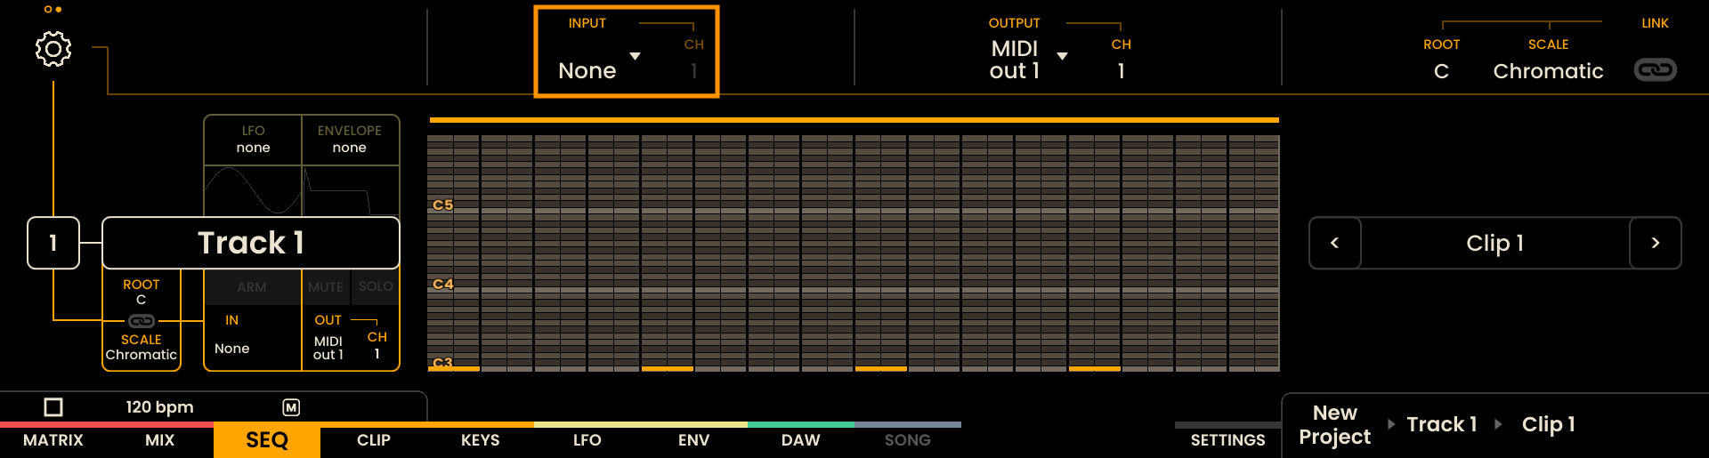Change the global SCALE Chromatic
The image size is (1709, 458).
point(1549,71)
